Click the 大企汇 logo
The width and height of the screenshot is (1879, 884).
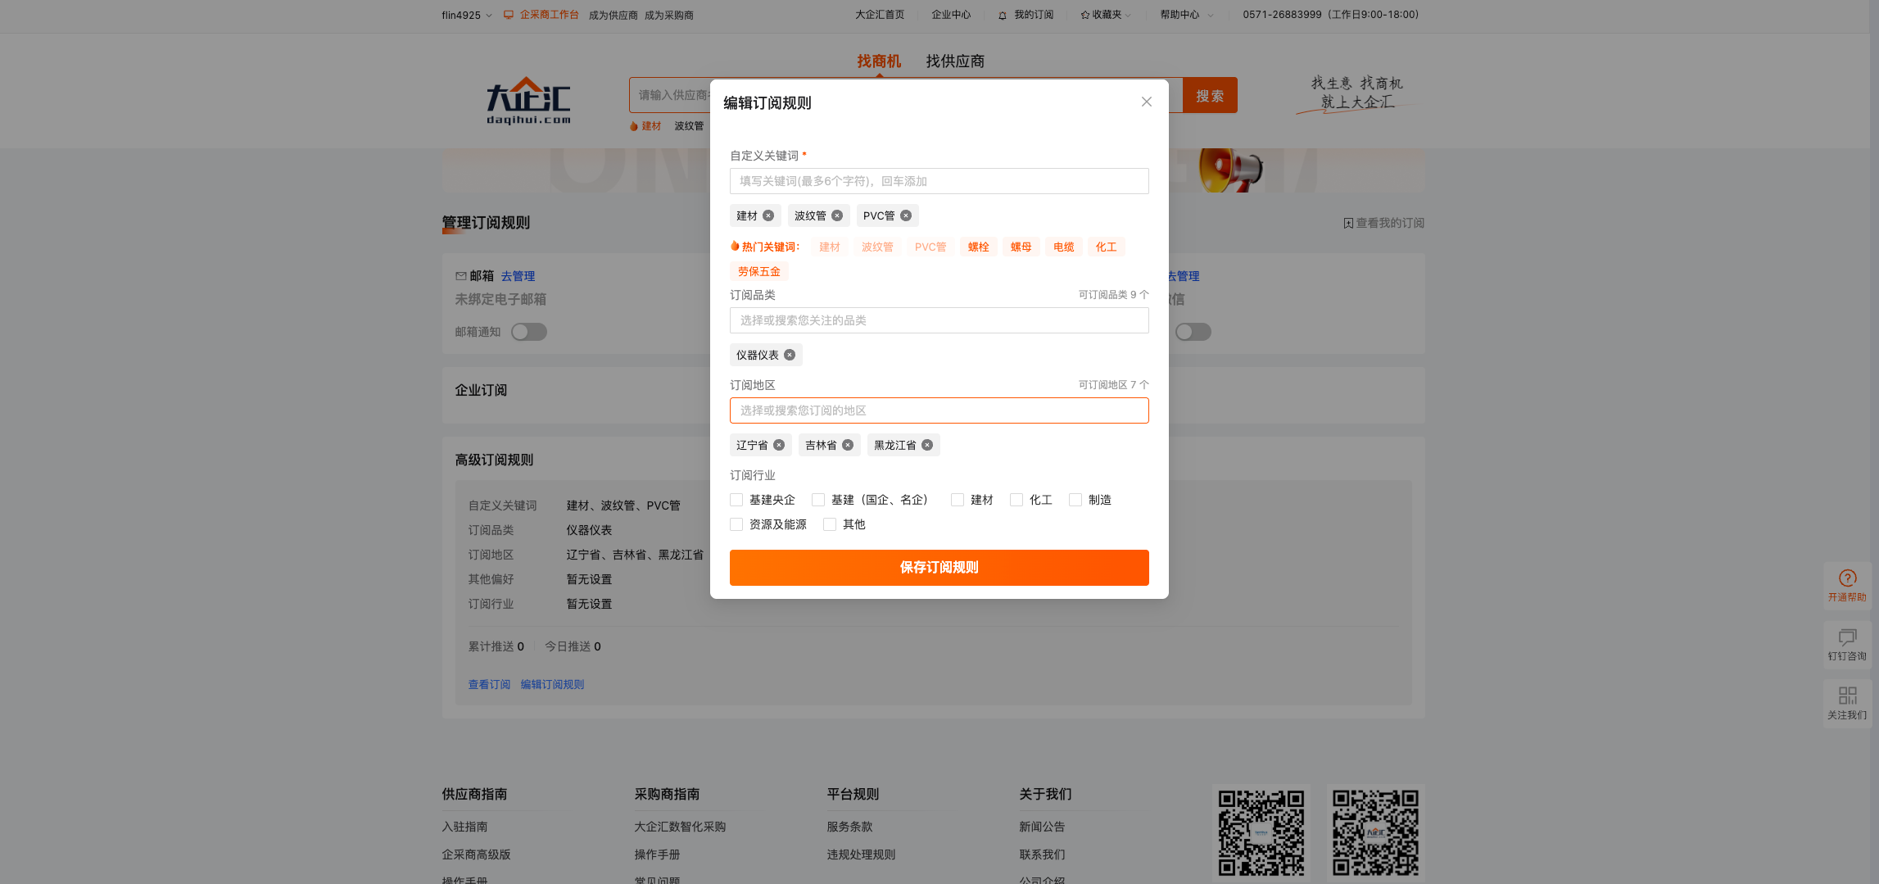tap(528, 101)
